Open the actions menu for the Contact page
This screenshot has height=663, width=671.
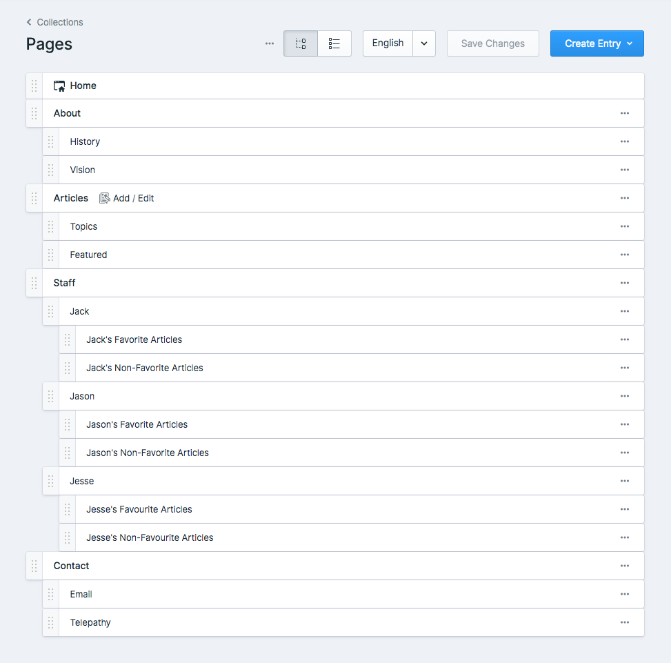(x=625, y=566)
